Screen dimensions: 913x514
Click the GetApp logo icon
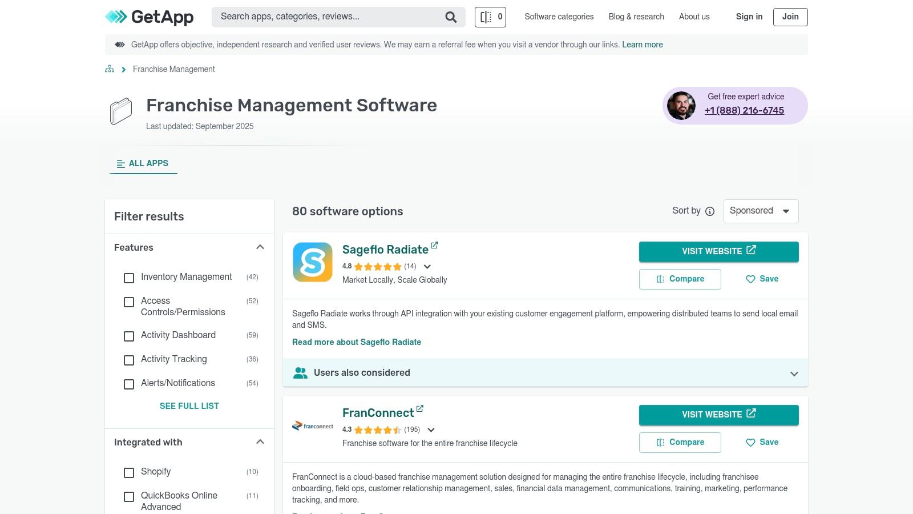(116, 17)
